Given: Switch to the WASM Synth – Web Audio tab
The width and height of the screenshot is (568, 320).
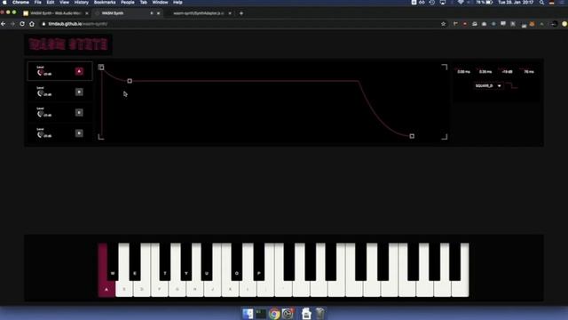Looking at the screenshot, I should [x=55, y=13].
